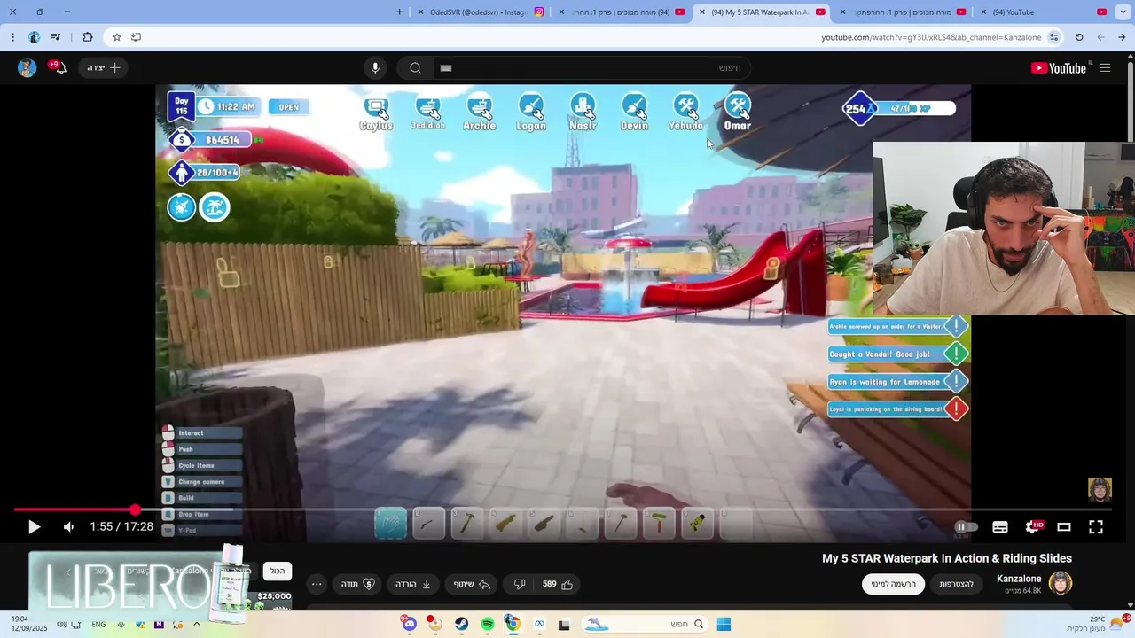Mute the video with the speaker icon
This screenshot has height=638, width=1135.
(x=68, y=527)
